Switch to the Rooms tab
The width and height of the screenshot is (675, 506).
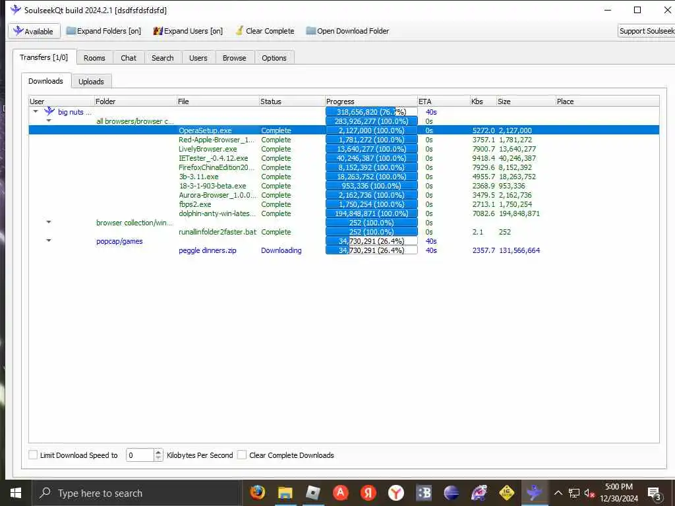(94, 58)
